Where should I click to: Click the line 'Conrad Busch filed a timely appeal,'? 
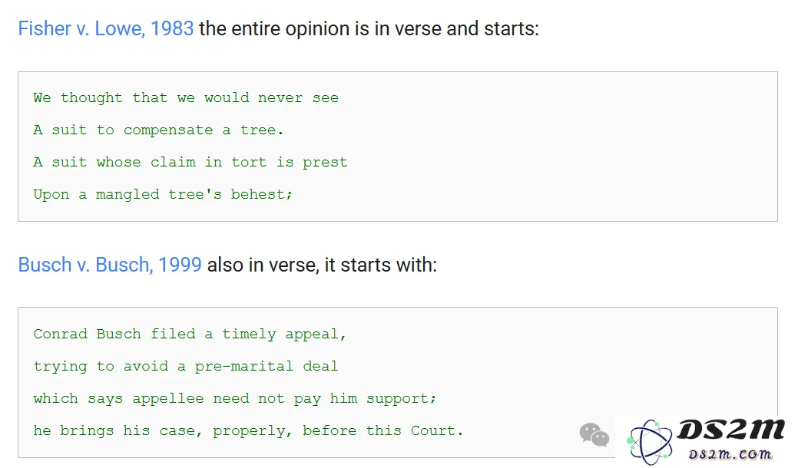[190, 334]
